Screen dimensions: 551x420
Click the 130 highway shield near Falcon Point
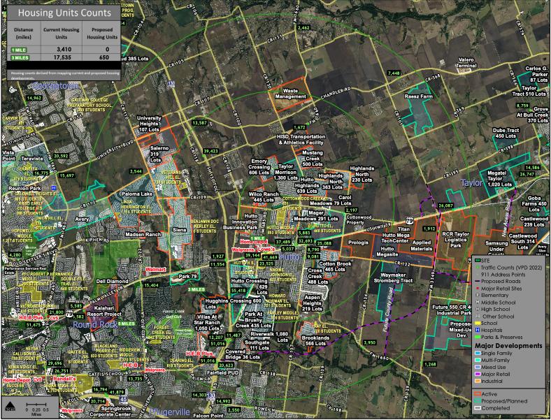coord(210,395)
